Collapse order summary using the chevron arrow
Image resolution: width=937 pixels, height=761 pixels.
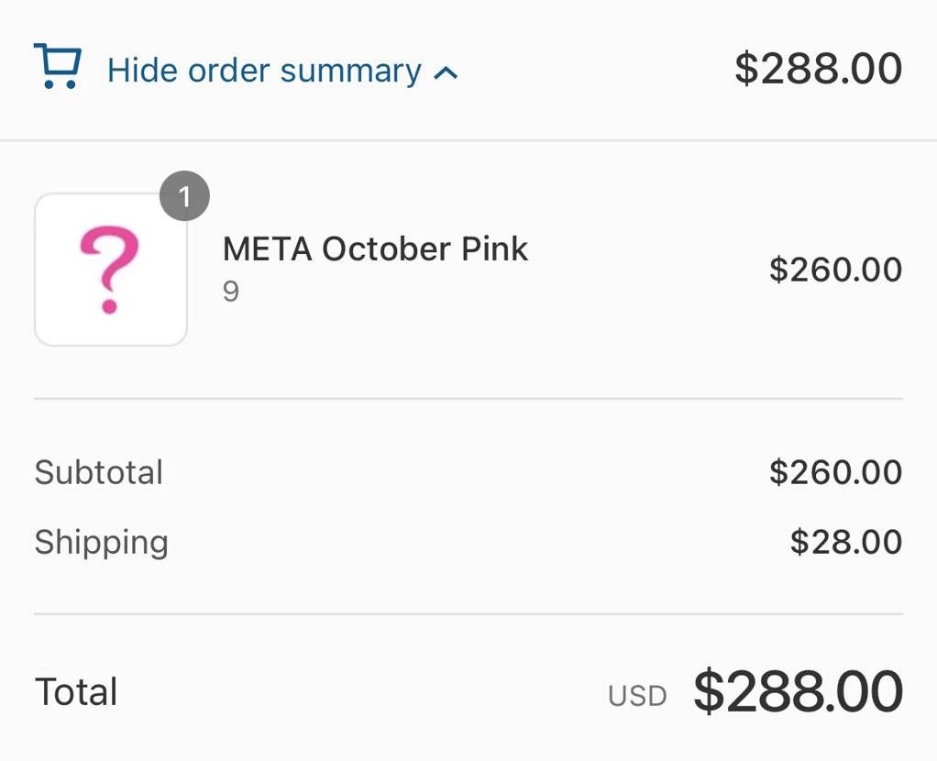point(446,72)
